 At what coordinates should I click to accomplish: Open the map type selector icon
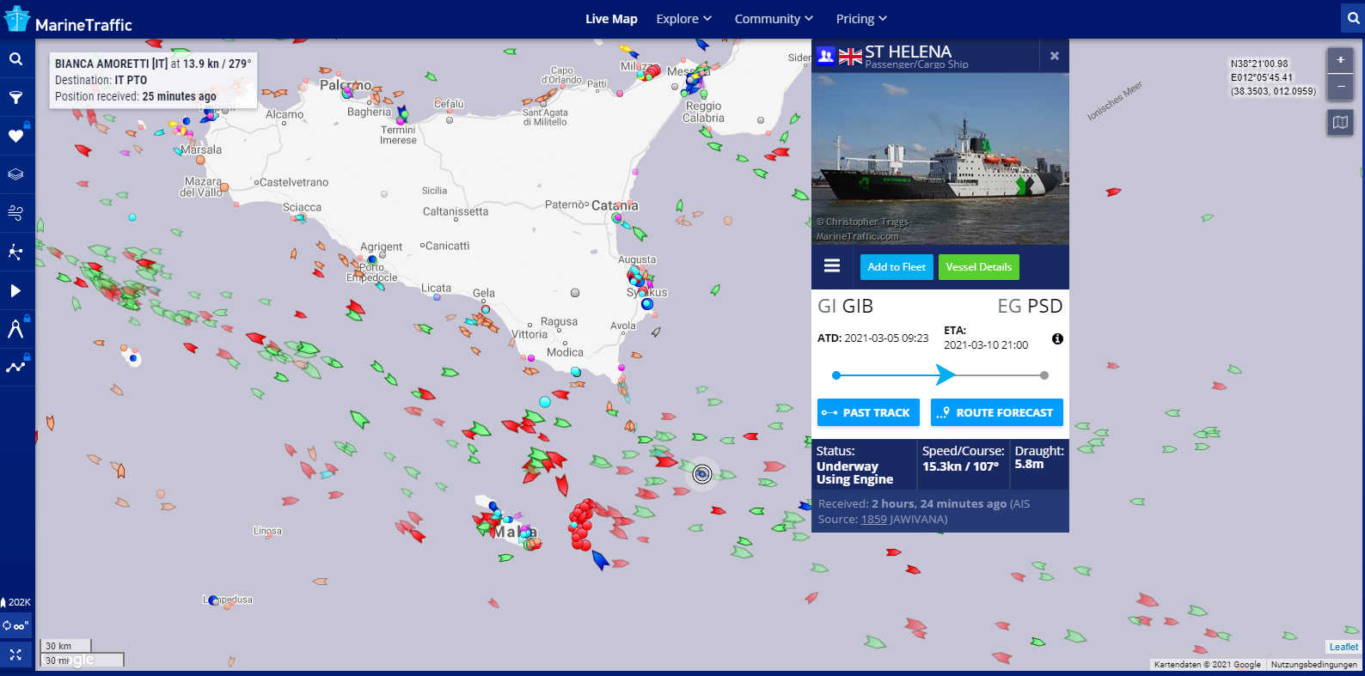tap(1340, 123)
